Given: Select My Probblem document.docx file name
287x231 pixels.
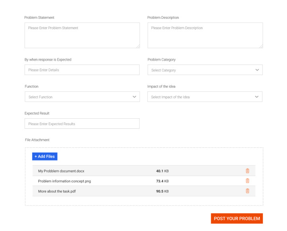Looking at the screenshot, I should (x=61, y=171).
